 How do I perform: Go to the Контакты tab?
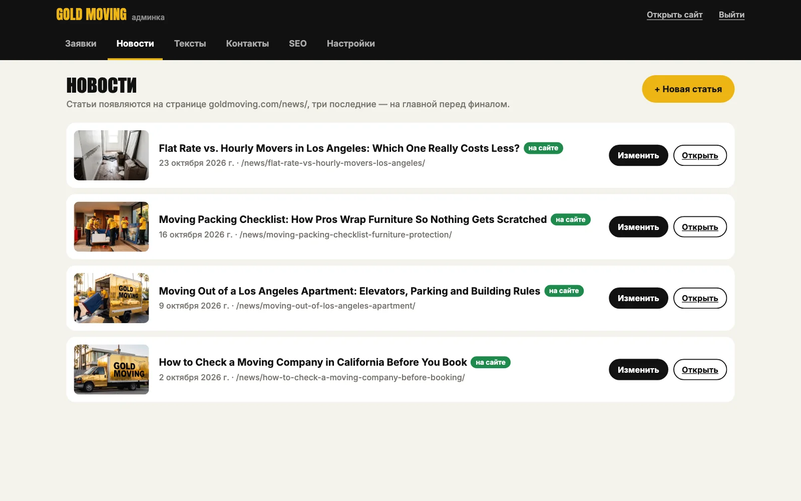click(247, 44)
